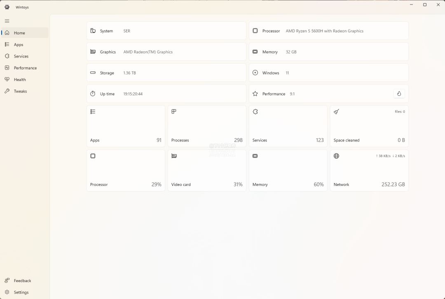Select the Video card 31% tile
Viewport: 445px width, 299px height.
tap(207, 170)
